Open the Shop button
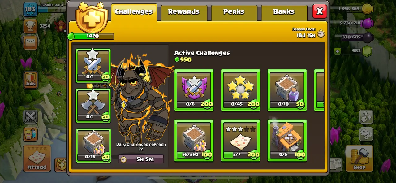 tap(359, 158)
